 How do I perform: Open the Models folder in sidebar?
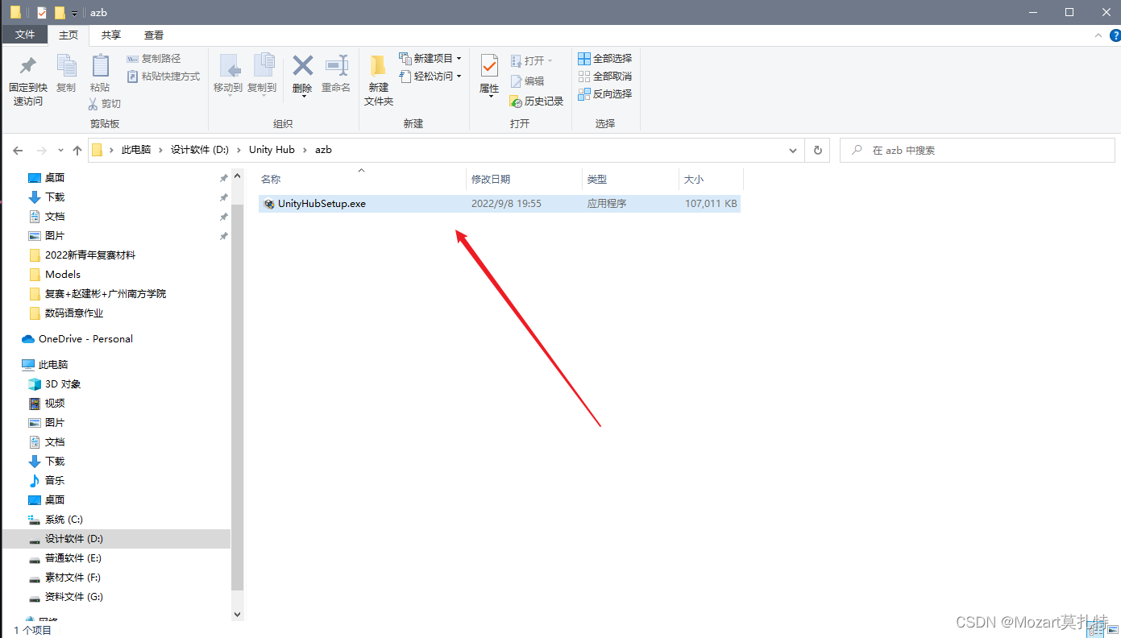point(63,275)
